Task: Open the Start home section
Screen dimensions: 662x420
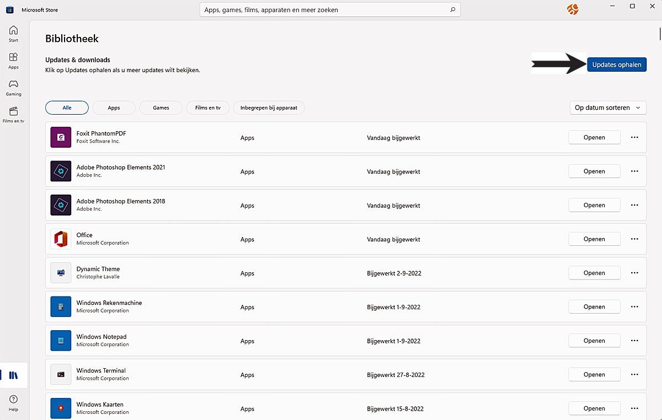Action: tap(13, 33)
